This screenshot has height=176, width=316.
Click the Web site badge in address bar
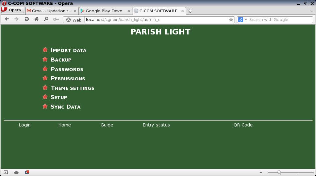74,20
